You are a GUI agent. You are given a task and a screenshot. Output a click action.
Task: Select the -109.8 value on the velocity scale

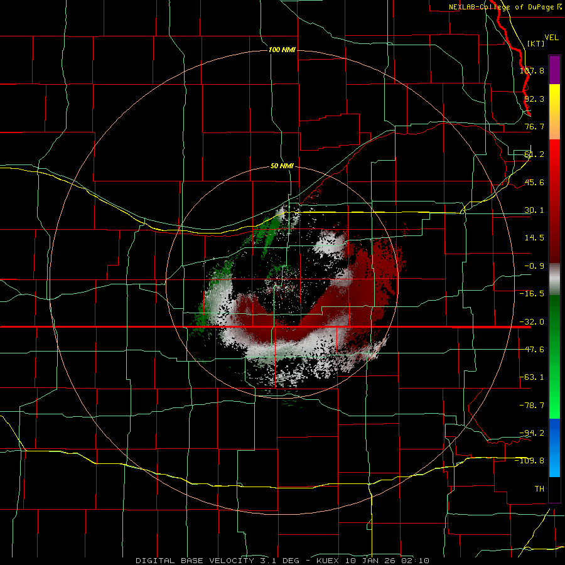[x=530, y=461]
